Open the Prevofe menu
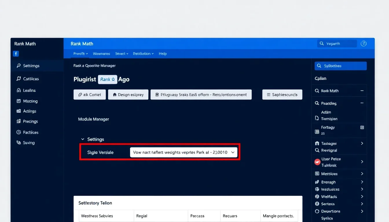389x222 pixels. (80, 54)
